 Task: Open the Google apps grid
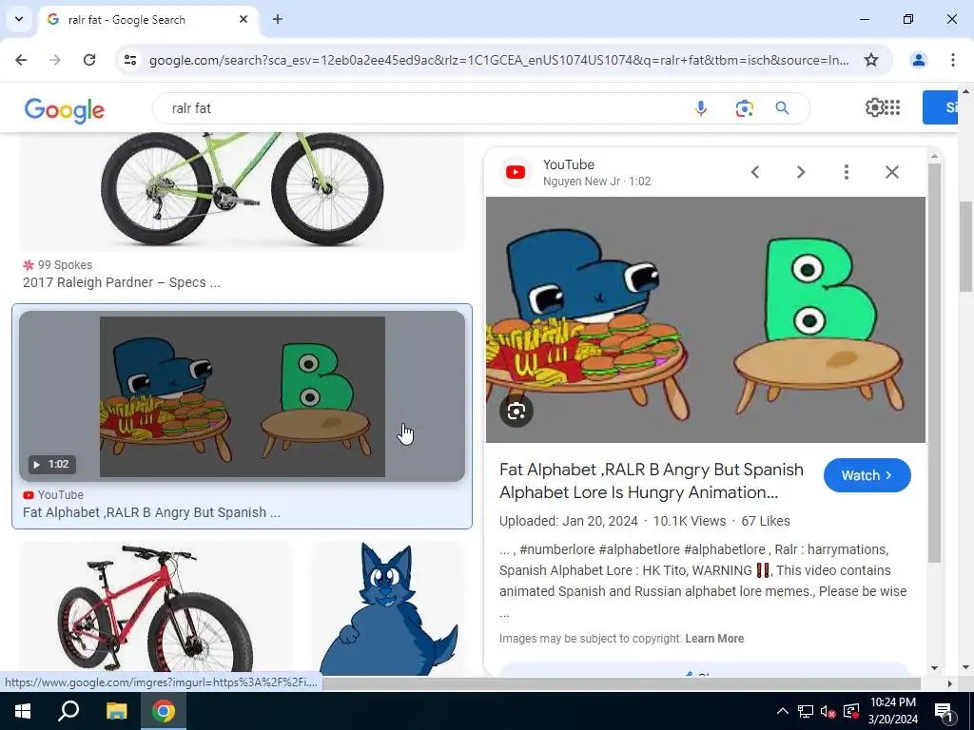[x=892, y=107]
